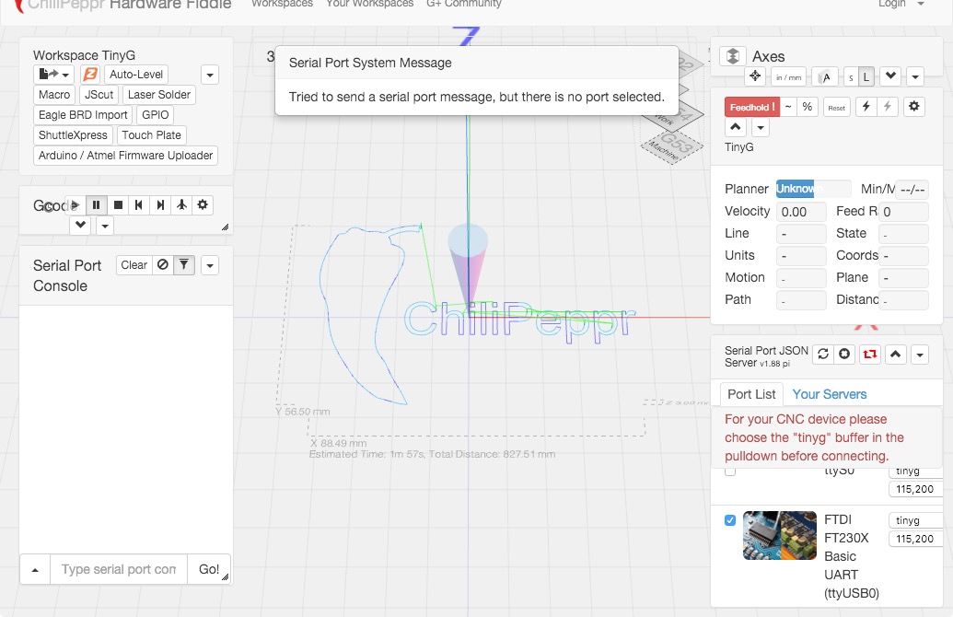The width and height of the screenshot is (953, 617).
Task: Refresh the Serial Port JSON Server list
Action: click(823, 355)
